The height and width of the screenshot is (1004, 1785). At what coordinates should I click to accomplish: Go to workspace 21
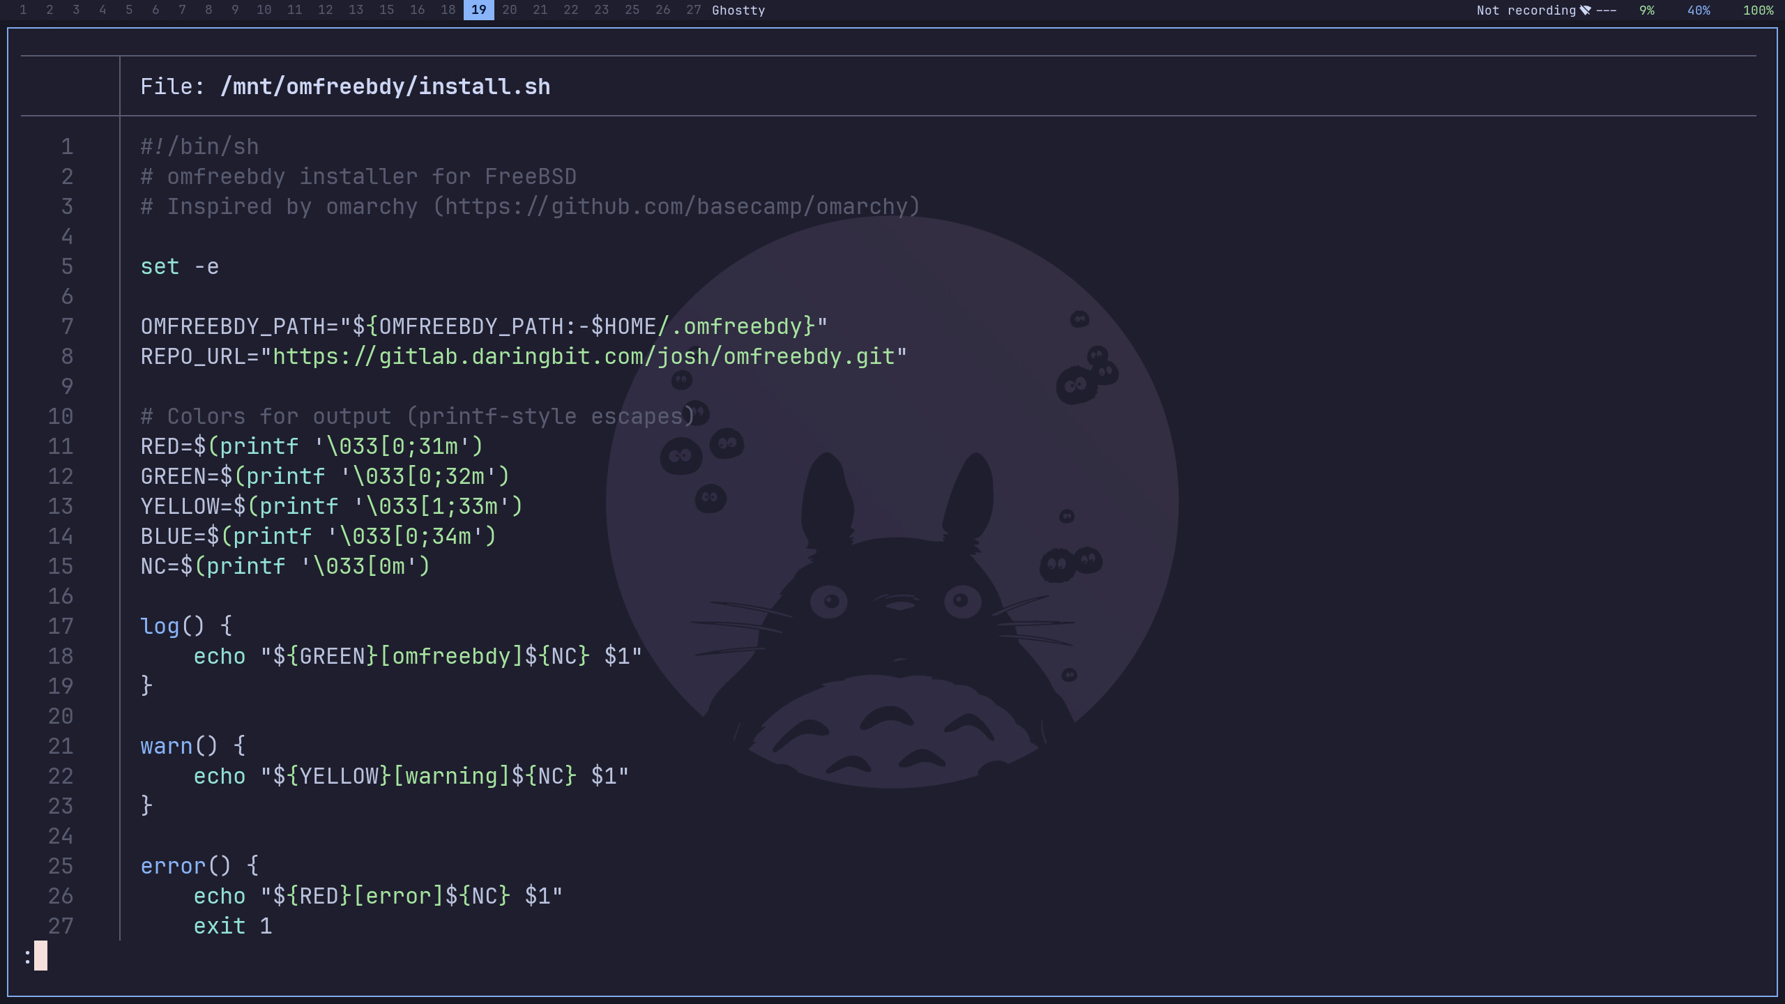[540, 10]
